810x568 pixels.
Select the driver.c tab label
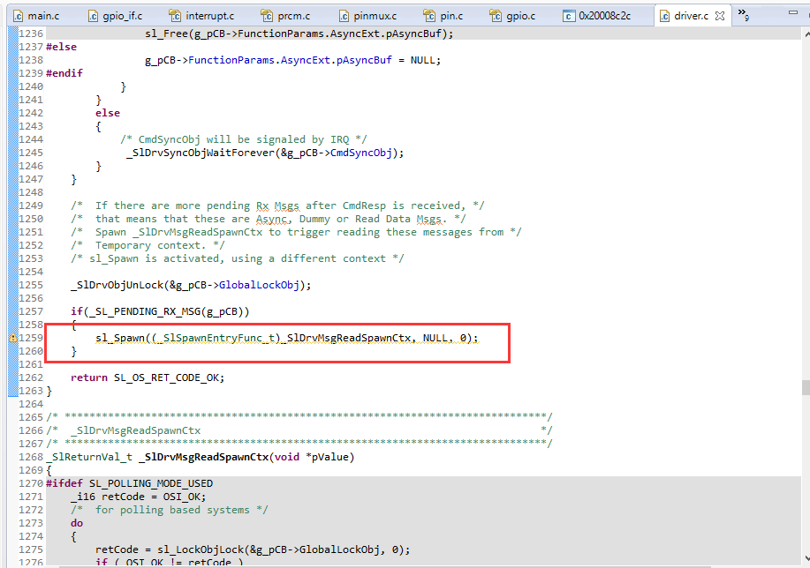[x=691, y=16]
